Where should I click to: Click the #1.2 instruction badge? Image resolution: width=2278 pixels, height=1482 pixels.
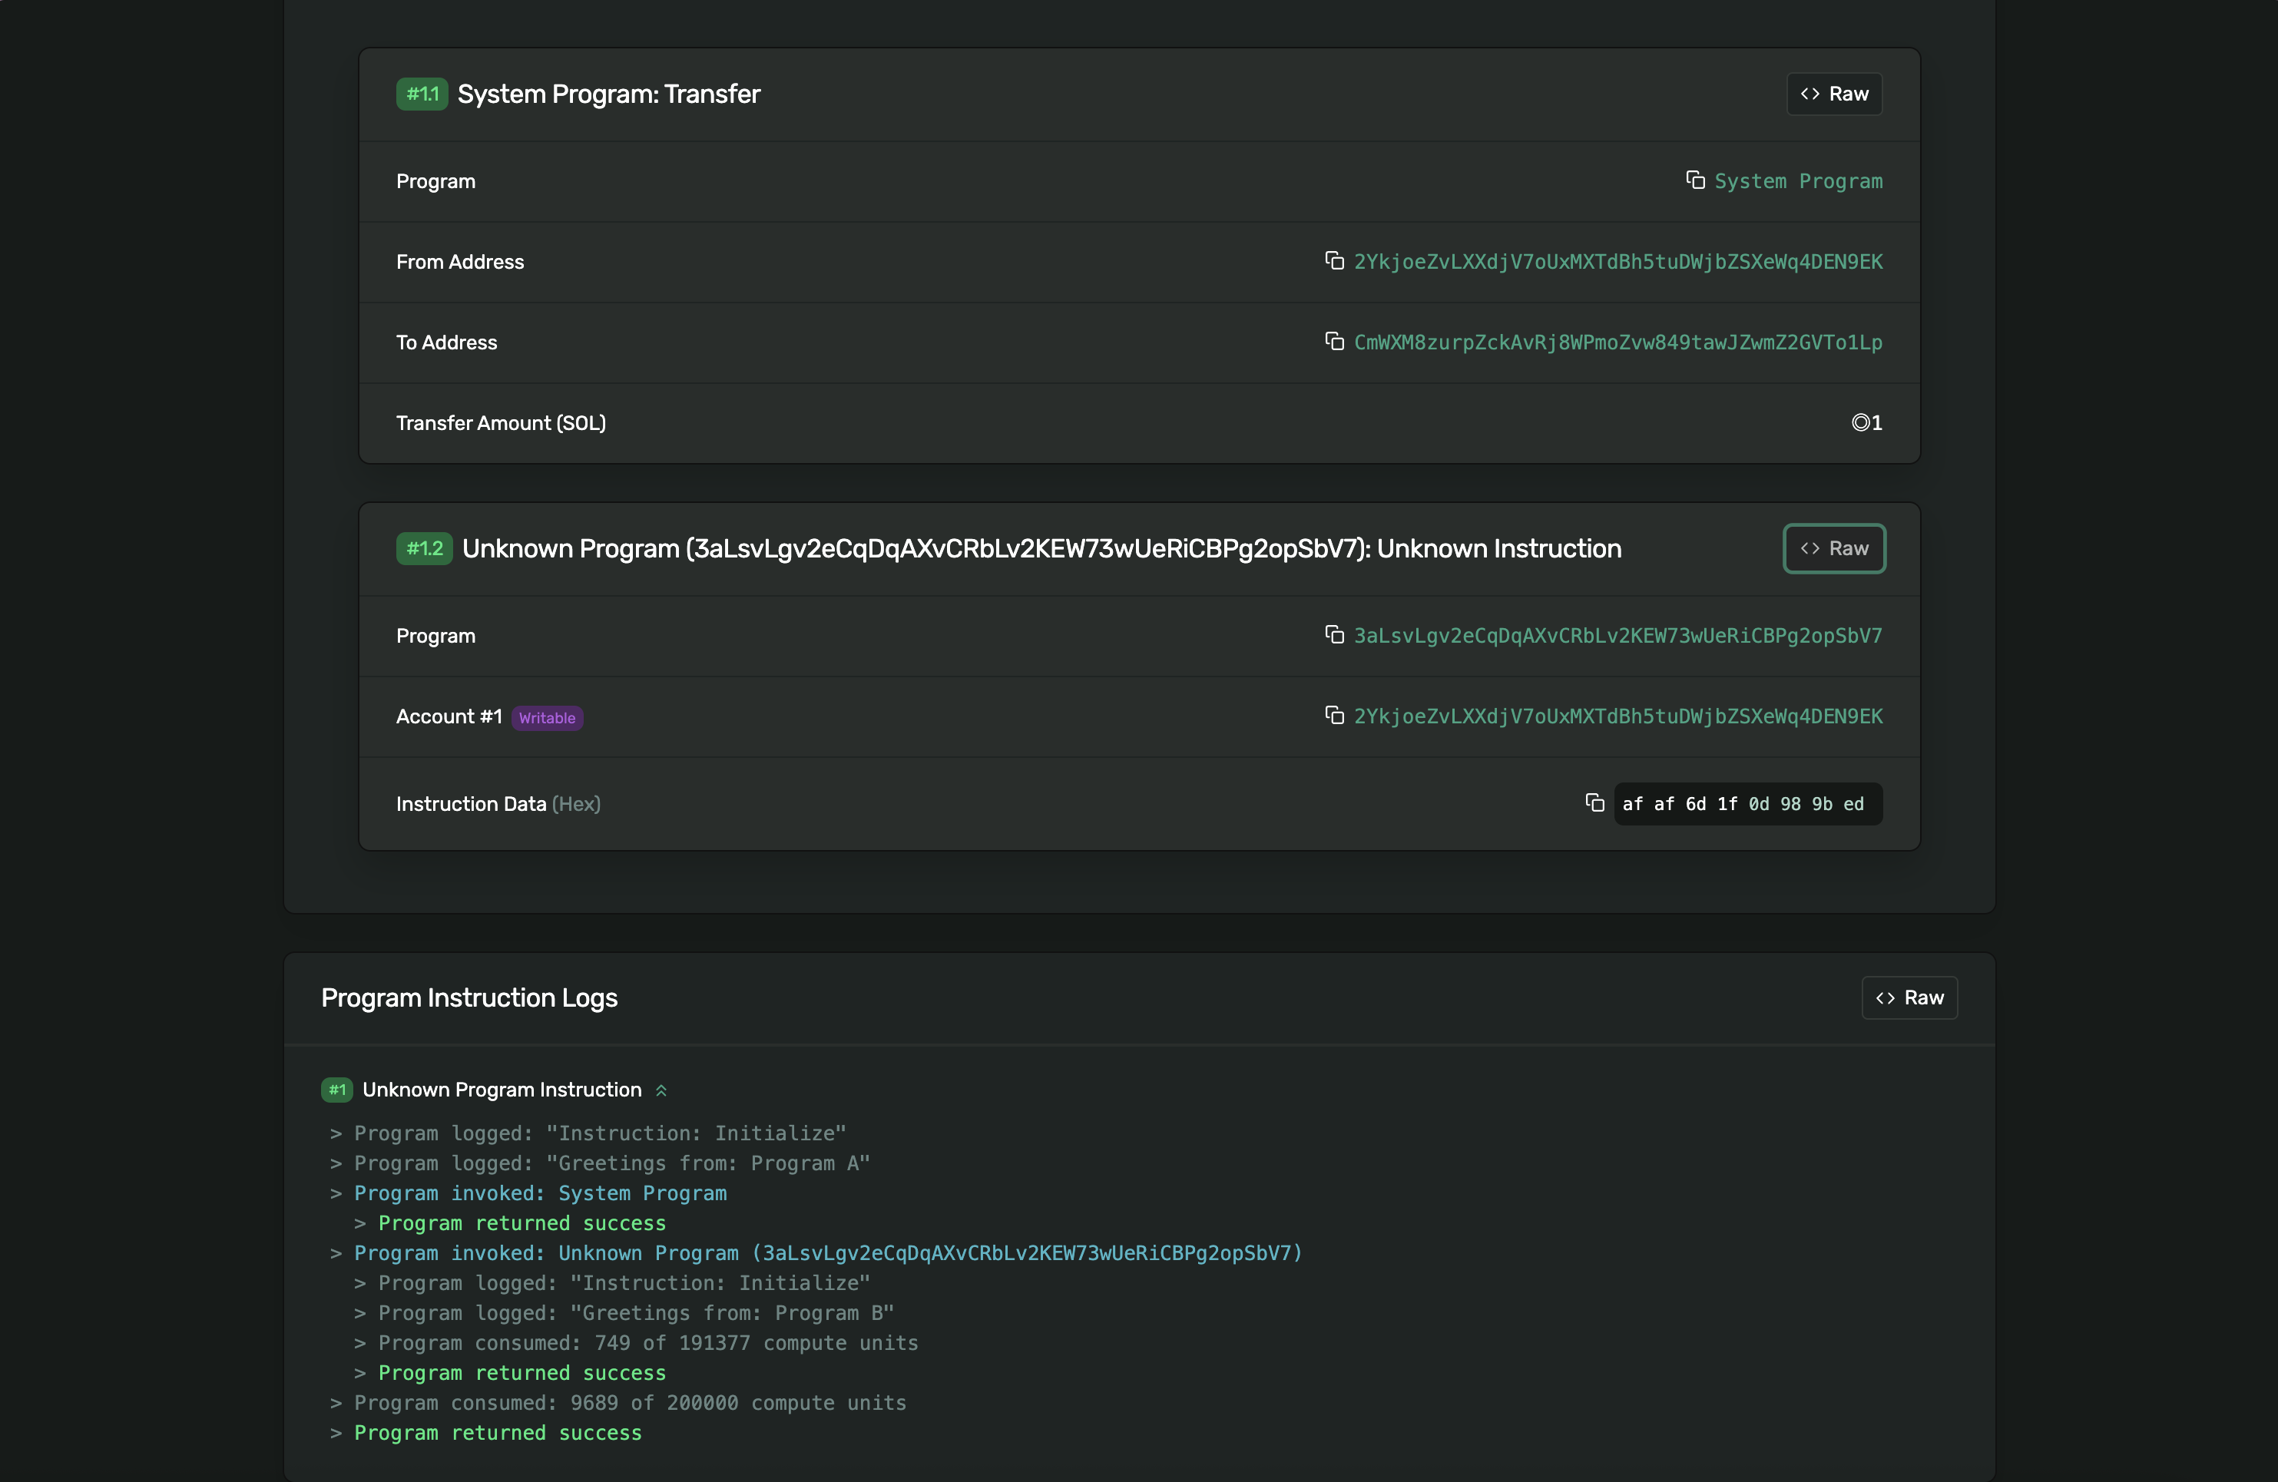pos(424,548)
